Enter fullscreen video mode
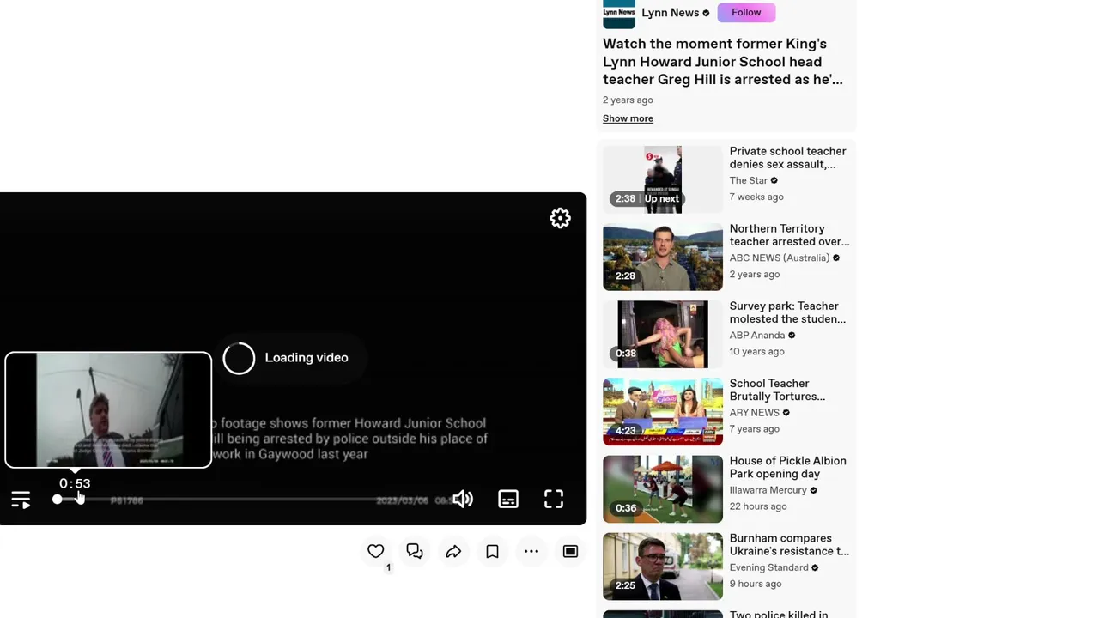This screenshot has height=618, width=1099. [x=554, y=499]
